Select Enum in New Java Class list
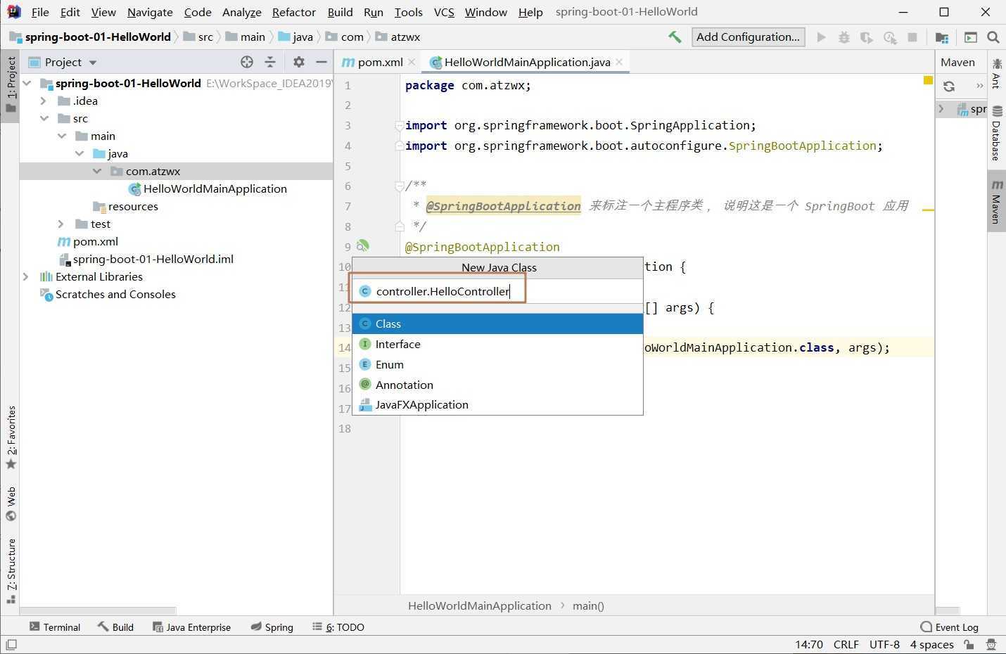 (x=497, y=364)
